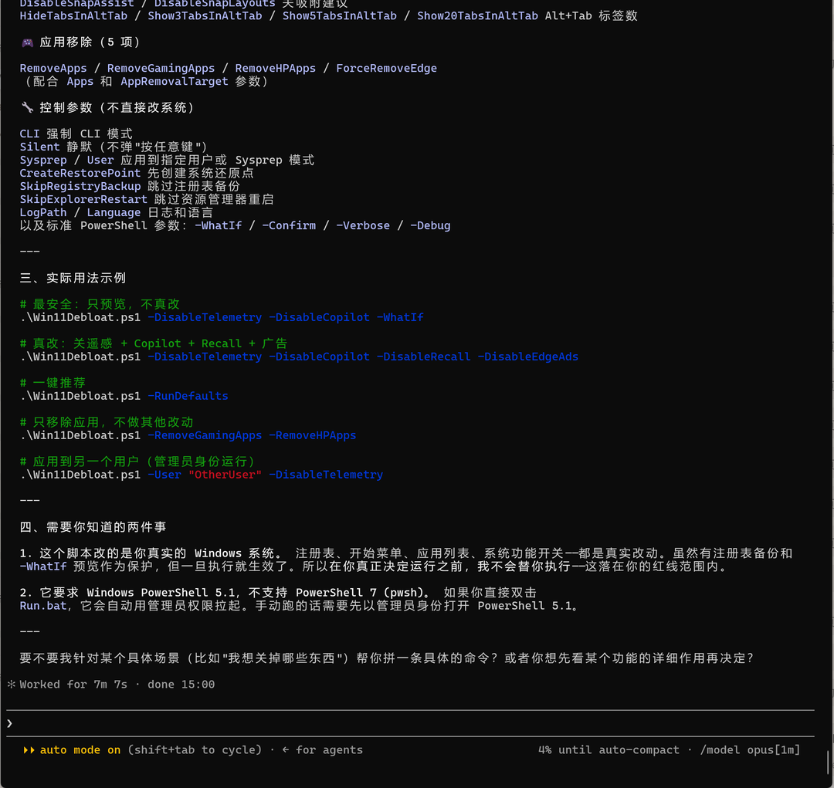
Task: Click heading '四、需要你知道的两件事'
Action: (x=93, y=527)
